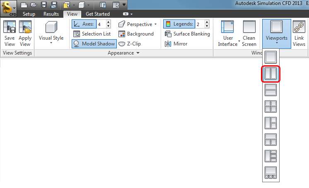Screen dimensions: 309x188
Task: Toggle the Model Shadow option
Action: pyautogui.click(x=94, y=44)
